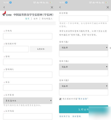The height and width of the screenshot is (120, 111).
Task: Click the CHSI bird logo
Action: click(x=4, y=13)
